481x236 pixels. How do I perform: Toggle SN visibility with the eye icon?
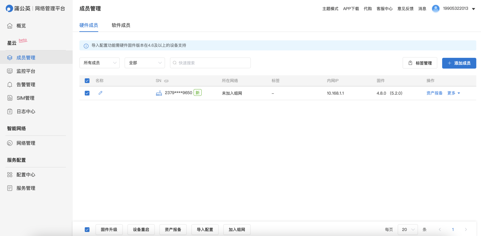pyautogui.click(x=166, y=81)
